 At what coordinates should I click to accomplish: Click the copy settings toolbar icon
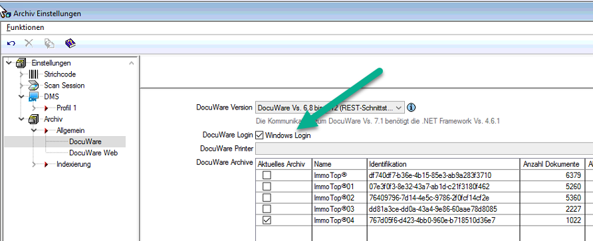pos(49,43)
